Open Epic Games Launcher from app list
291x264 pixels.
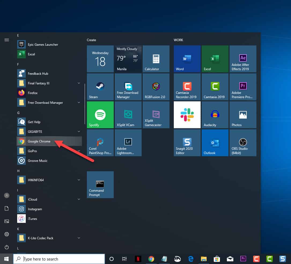pos(49,44)
